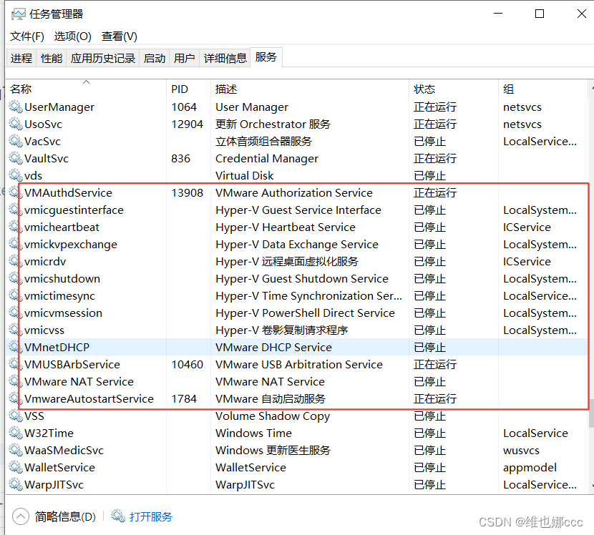Sort by the 状态 column header
594x535 pixels.
(x=454, y=89)
